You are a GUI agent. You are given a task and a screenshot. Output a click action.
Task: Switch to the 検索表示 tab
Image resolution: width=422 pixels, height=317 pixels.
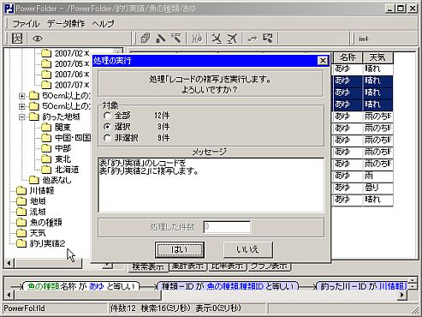(x=148, y=266)
